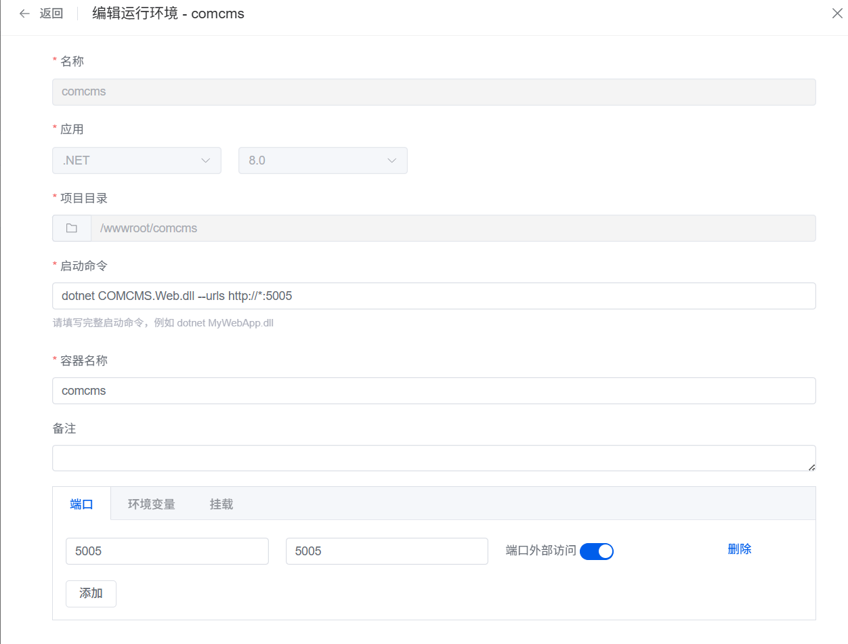Click the folder icon for project directory
The width and height of the screenshot is (848, 644).
[72, 228]
